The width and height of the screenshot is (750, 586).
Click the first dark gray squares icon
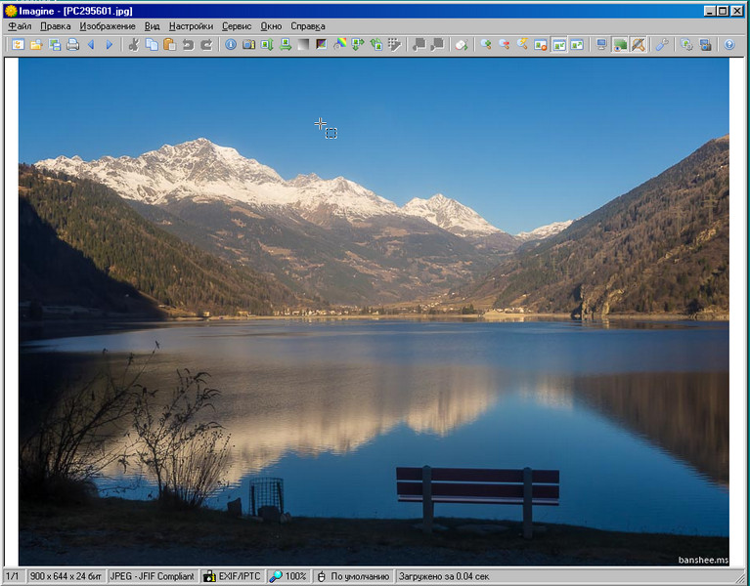419,44
